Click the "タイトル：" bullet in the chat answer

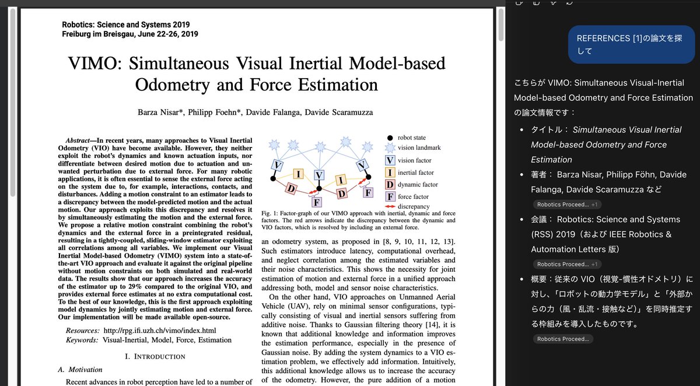pos(606,145)
